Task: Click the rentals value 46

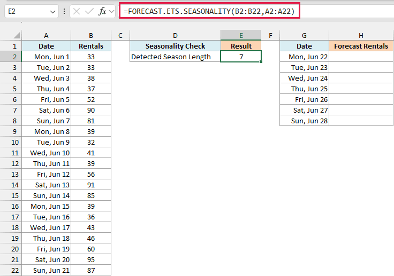Action: (x=91, y=238)
